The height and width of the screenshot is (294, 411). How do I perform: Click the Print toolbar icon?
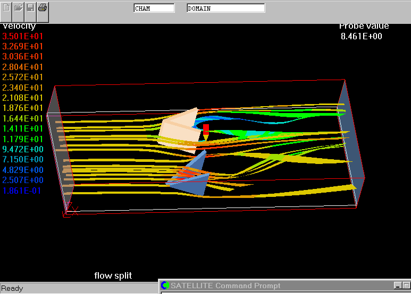[43, 8]
